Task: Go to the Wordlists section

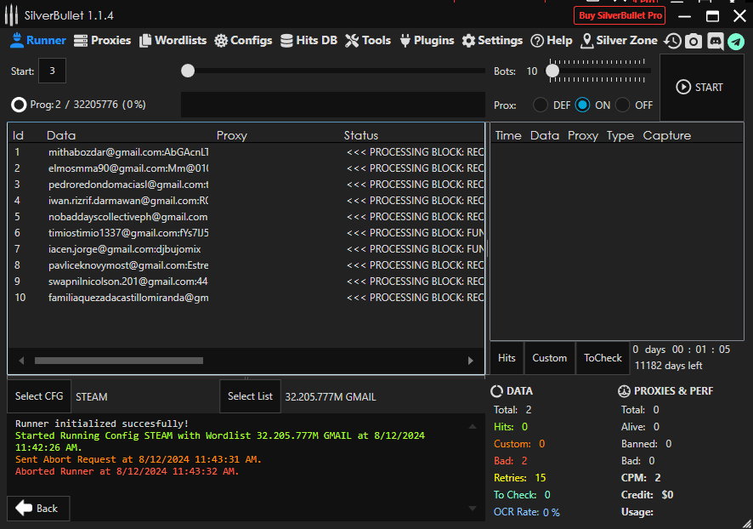Action: [x=173, y=40]
